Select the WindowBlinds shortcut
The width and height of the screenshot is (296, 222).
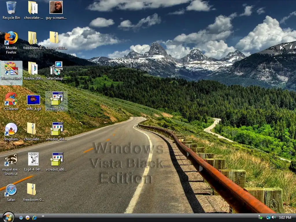pos(11,73)
